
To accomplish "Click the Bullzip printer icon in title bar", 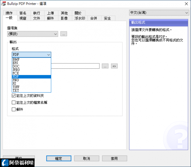I will [4, 3].
